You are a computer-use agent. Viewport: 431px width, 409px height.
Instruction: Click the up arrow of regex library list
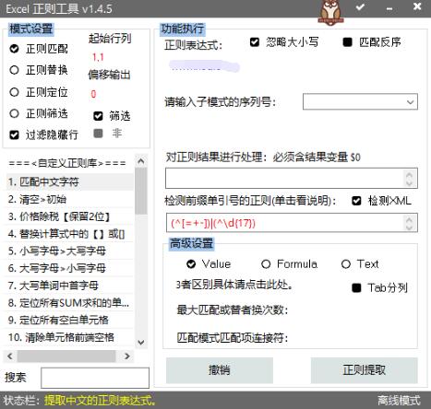[x=141, y=161]
